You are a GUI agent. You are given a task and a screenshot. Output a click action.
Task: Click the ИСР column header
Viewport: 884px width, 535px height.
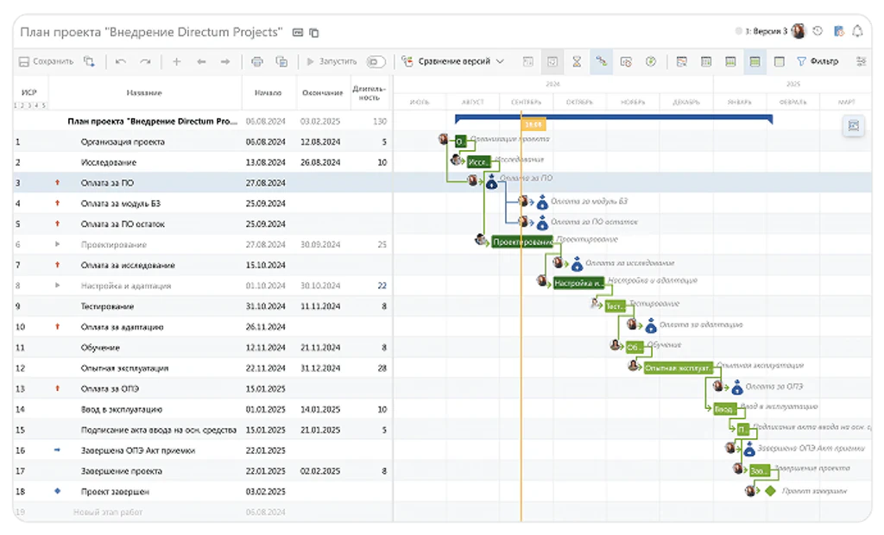tap(29, 91)
